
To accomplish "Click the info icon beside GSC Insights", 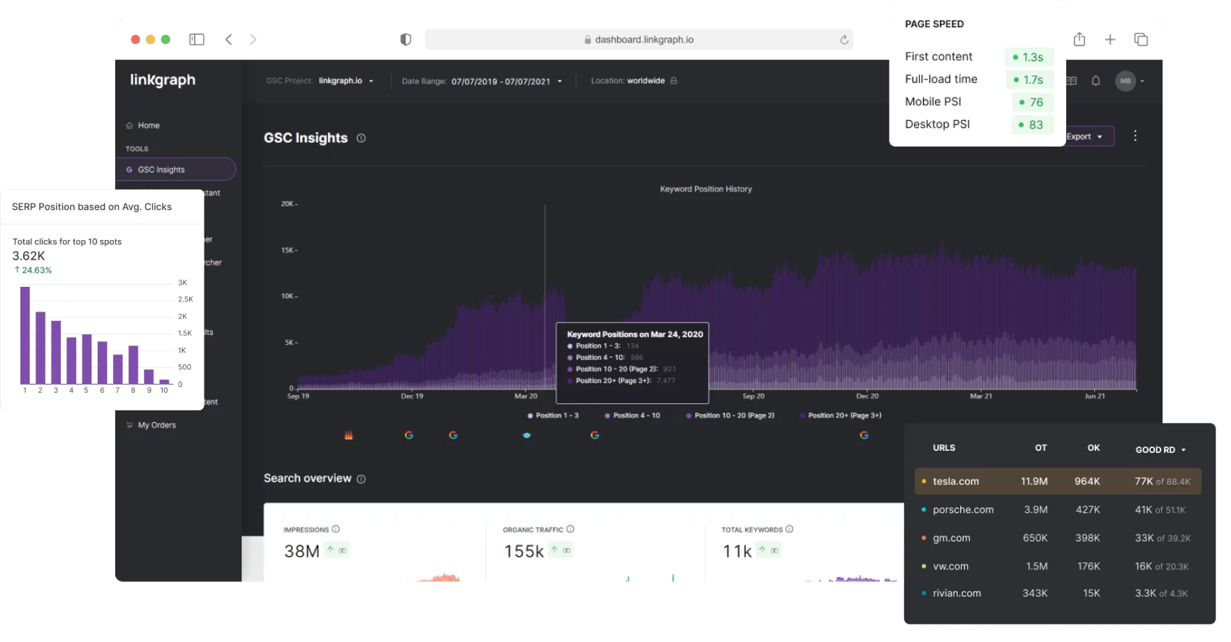I will (361, 138).
